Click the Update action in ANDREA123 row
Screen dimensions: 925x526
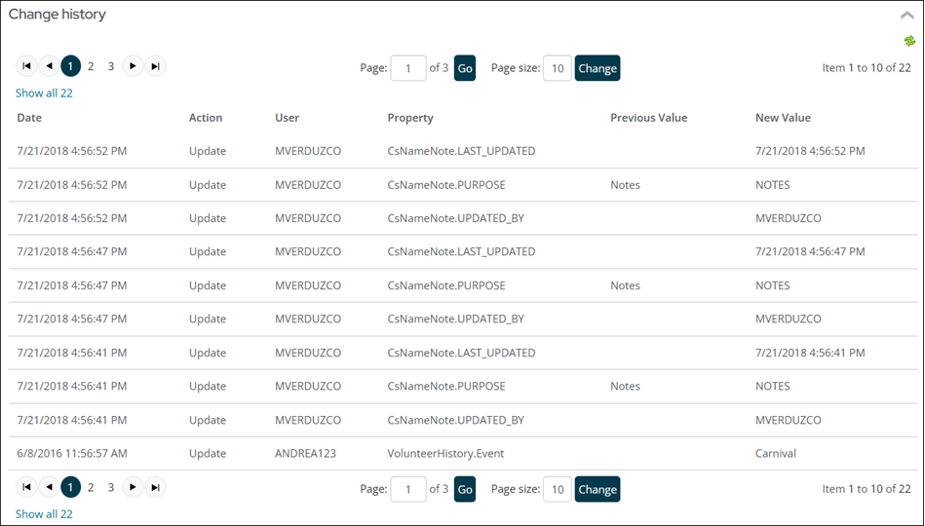coord(208,454)
